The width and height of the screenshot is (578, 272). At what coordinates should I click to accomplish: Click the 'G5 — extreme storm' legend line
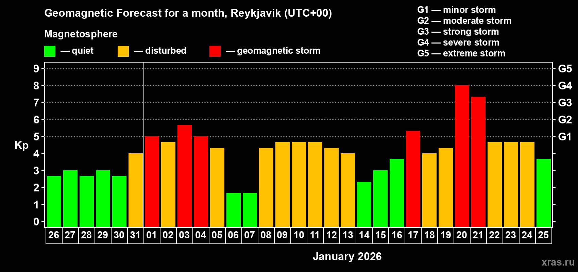click(461, 53)
